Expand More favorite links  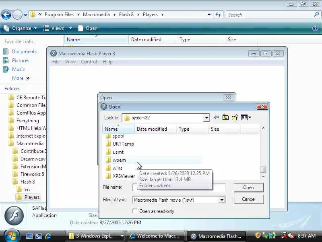click(21, 78)
